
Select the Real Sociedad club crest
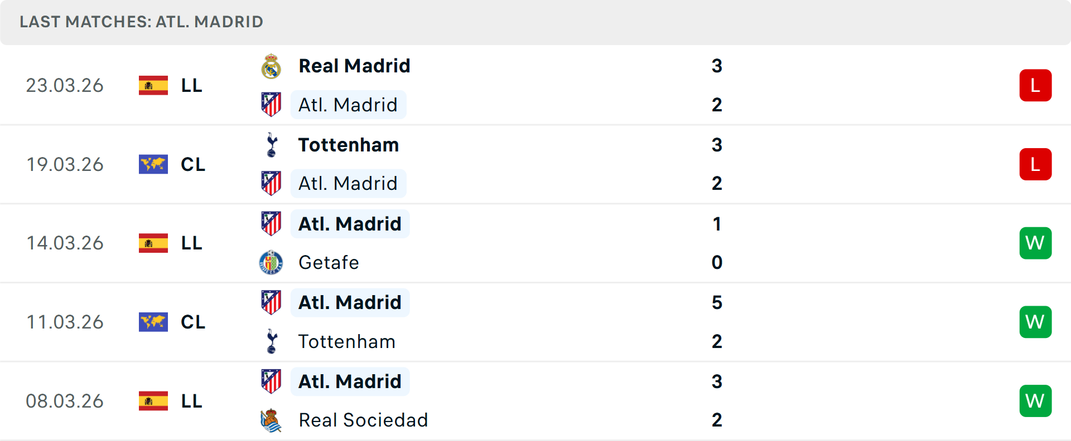click(x=272, y=420)
